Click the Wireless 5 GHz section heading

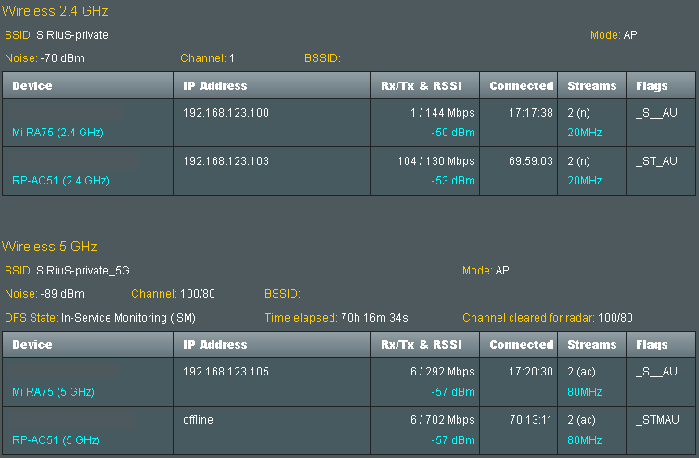49,246
